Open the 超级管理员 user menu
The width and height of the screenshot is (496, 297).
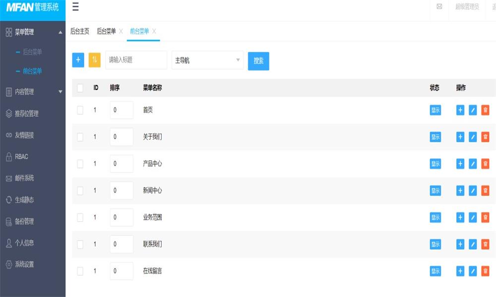click(x=467, y=6)
